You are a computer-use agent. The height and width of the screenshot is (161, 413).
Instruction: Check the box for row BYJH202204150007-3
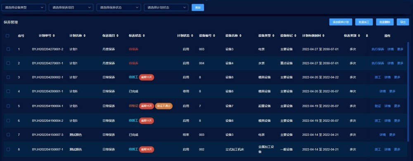(8, 135)
